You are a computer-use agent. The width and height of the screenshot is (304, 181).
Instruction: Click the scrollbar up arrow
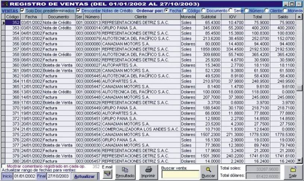[299, 17]
